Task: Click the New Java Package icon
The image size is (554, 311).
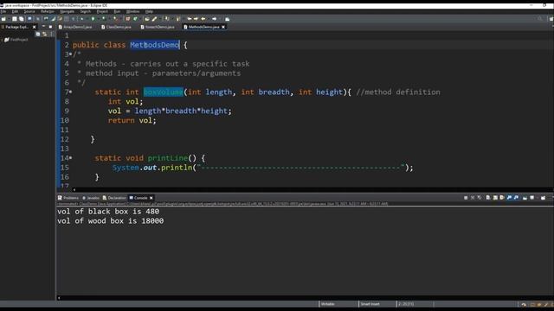Action: (x=127, y=19)
